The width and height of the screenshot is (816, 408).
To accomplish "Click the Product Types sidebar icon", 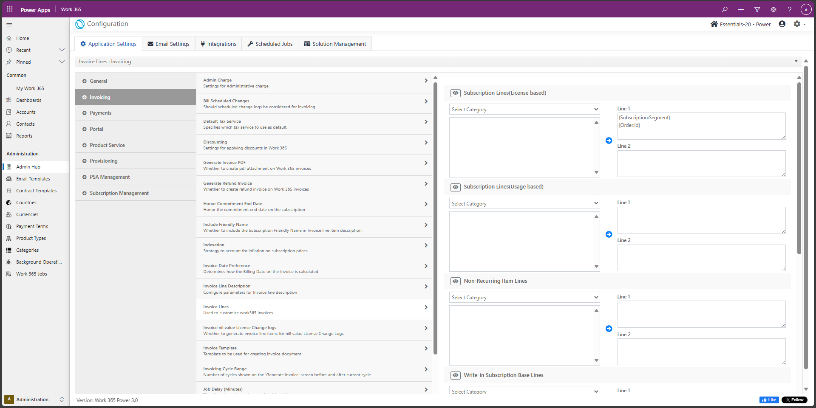I will click(x=9, y=238).
